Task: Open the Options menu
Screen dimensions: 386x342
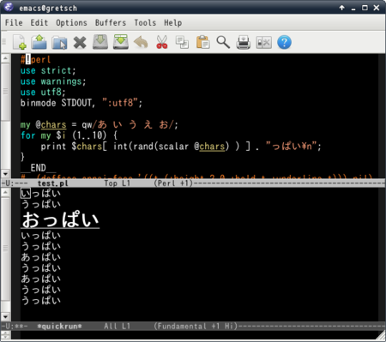Action: 71,22
